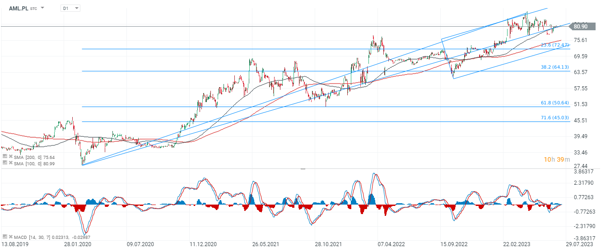Screen dimensions: 601x252
Task: Grab the divider handle between chart and MACD
Action: [x=303, y=169]
